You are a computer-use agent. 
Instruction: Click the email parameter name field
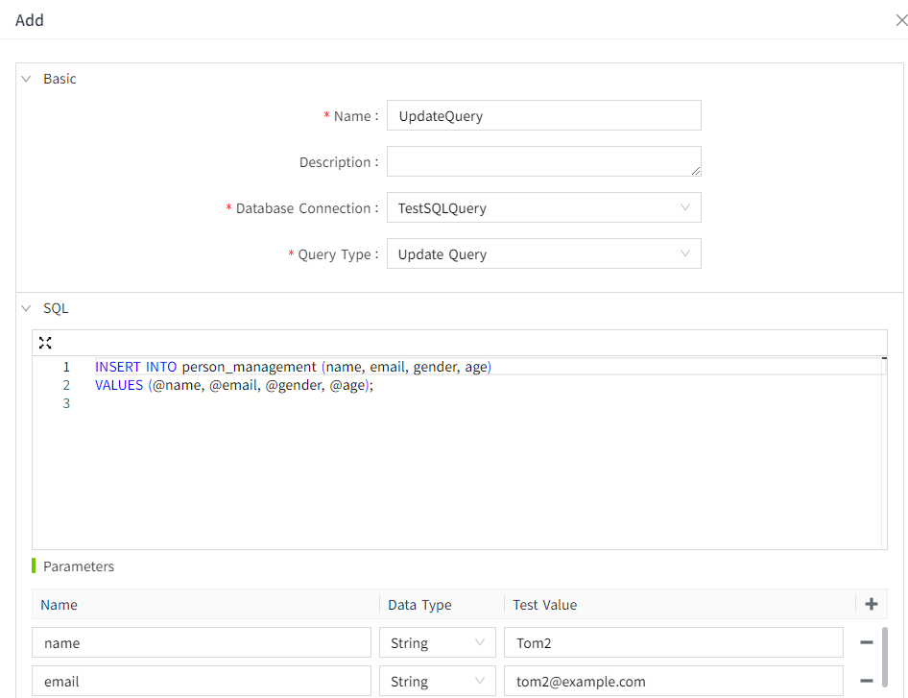pyautogui.click(x=202, y=681)
